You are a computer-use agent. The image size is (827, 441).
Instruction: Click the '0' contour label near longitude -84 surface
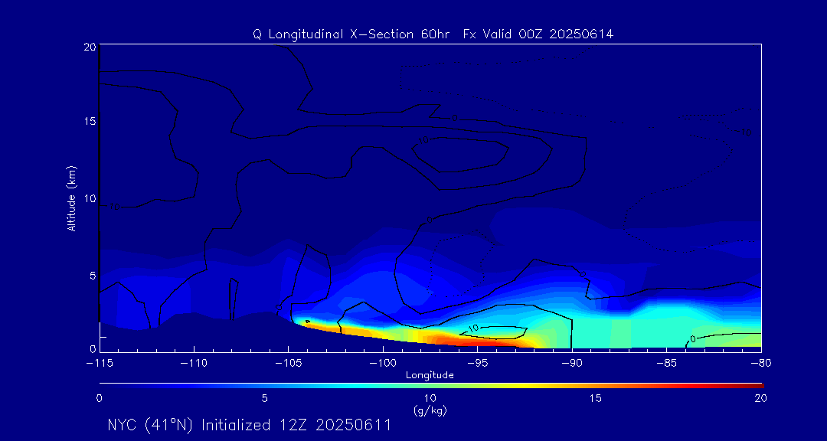coord(693,339)
